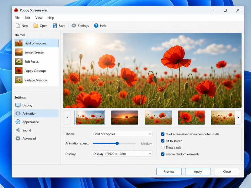Click the Advanced gear icon
This screenshot has width=251, height=188.
(18, 138)
